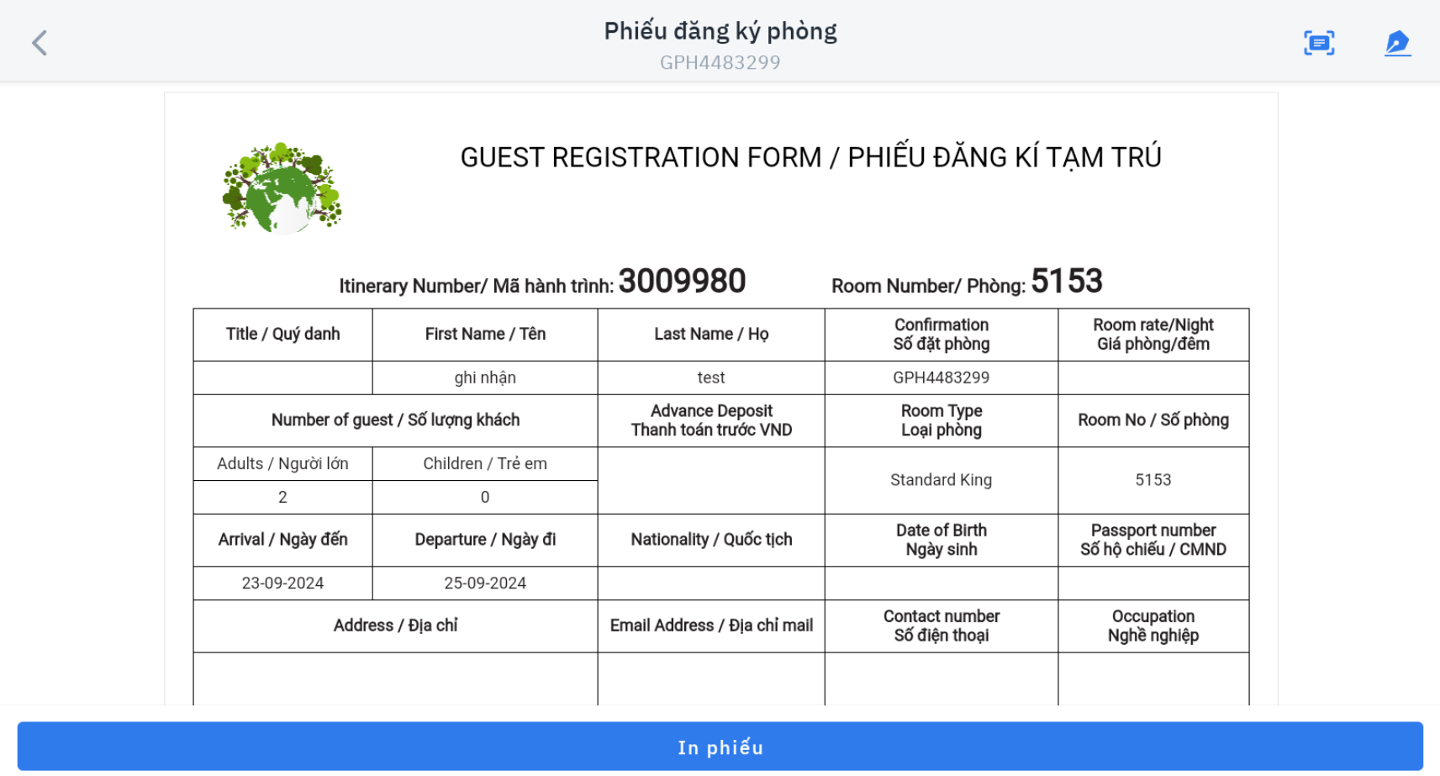Click the green globe hotel logo
The width and height of the screenshot is (1440, 776).
coord(282,188)
